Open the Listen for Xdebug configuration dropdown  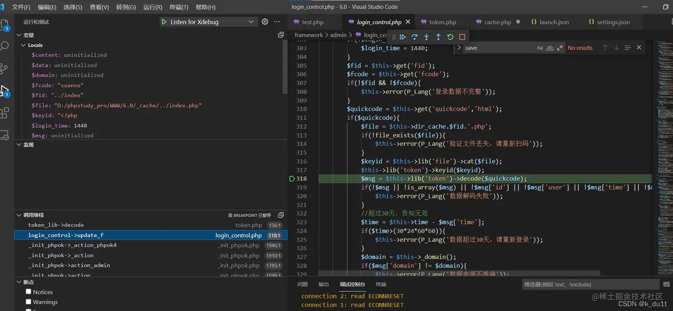coord(251,22)
